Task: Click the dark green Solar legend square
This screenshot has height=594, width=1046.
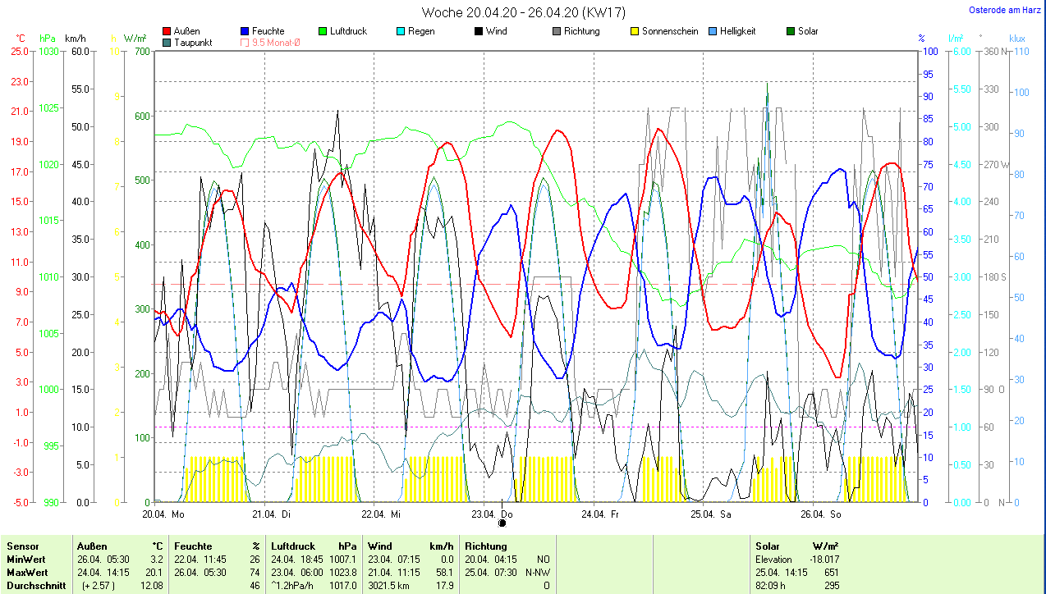Action: [x=791, y=31]
